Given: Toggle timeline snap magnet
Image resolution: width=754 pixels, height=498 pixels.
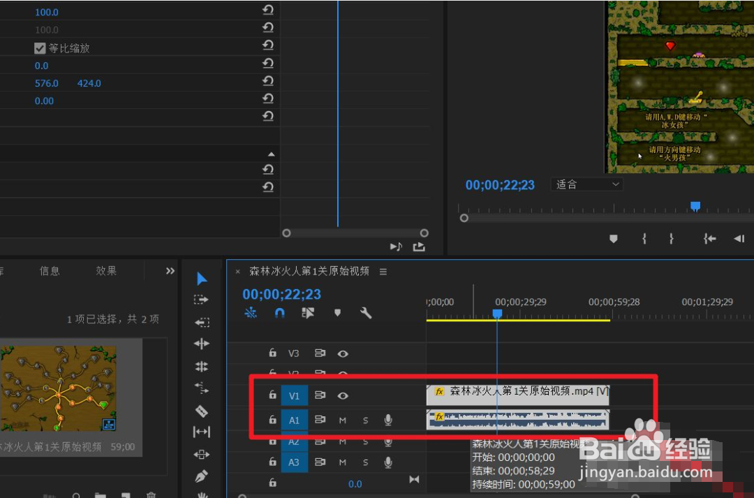Looking at the screenshot, I should 279,313.
